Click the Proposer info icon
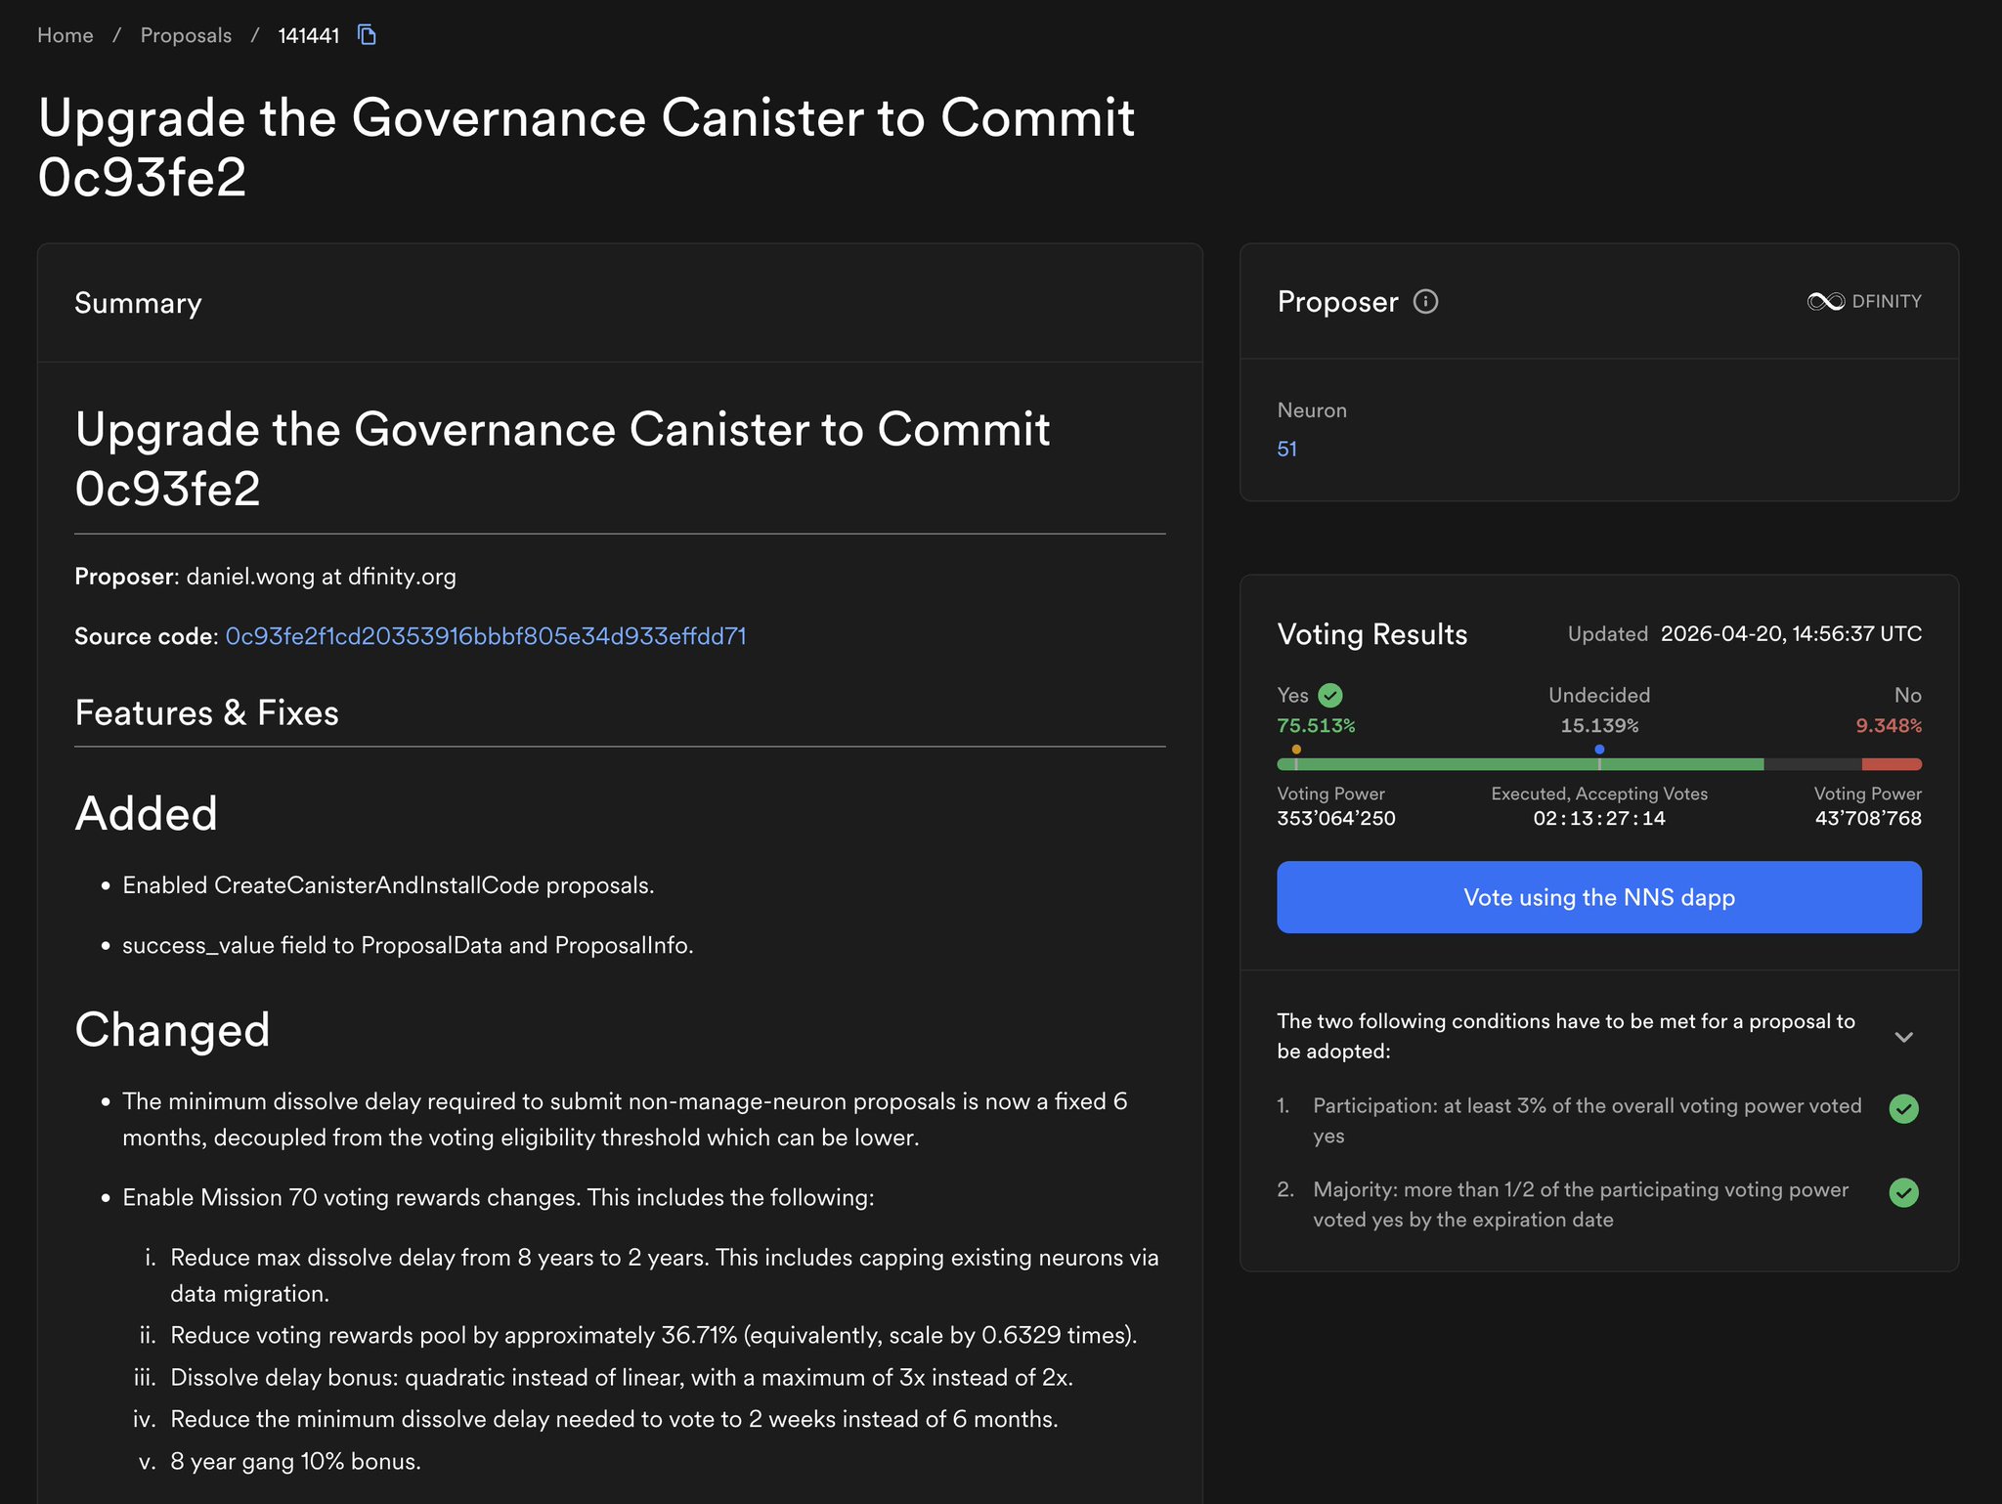This screenshot has width=2002, height=1504. (1425, 302)
